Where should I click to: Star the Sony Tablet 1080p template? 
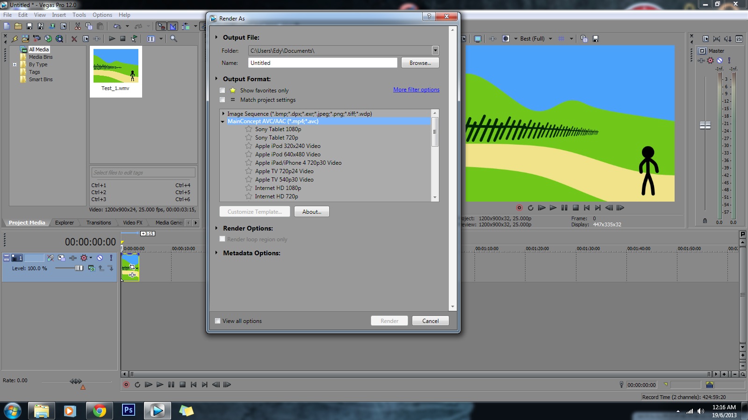(x=249, y=129)
